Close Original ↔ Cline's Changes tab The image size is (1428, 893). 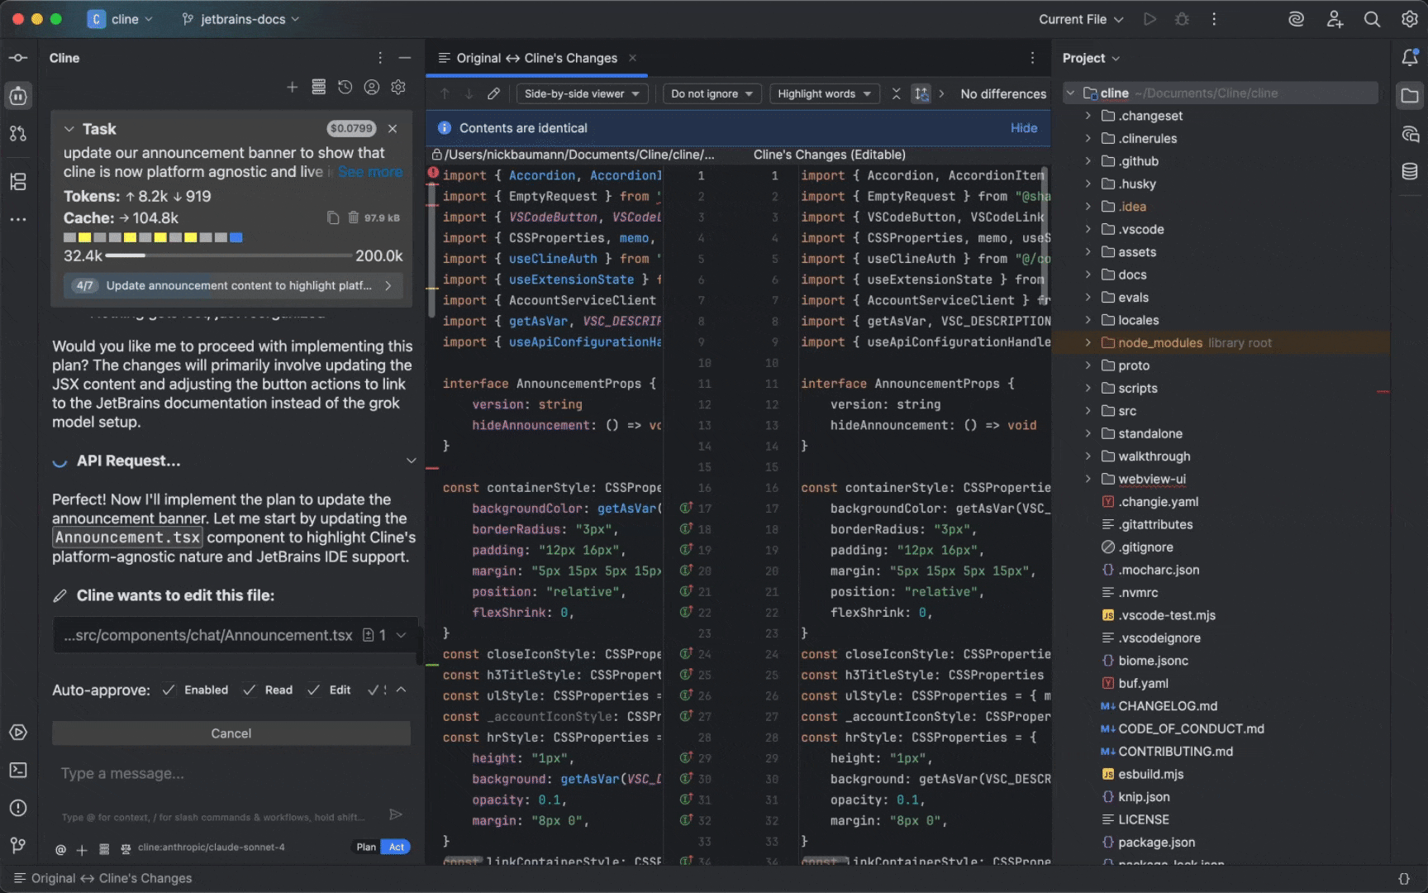(x=632, y=58)
